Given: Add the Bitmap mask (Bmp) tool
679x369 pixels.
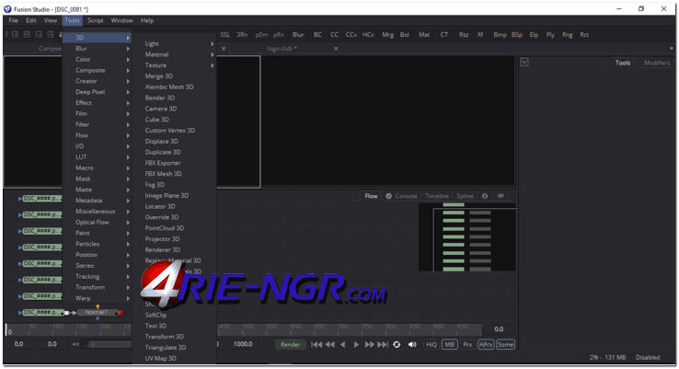Looking at the screenshot, I should (500, 35).
